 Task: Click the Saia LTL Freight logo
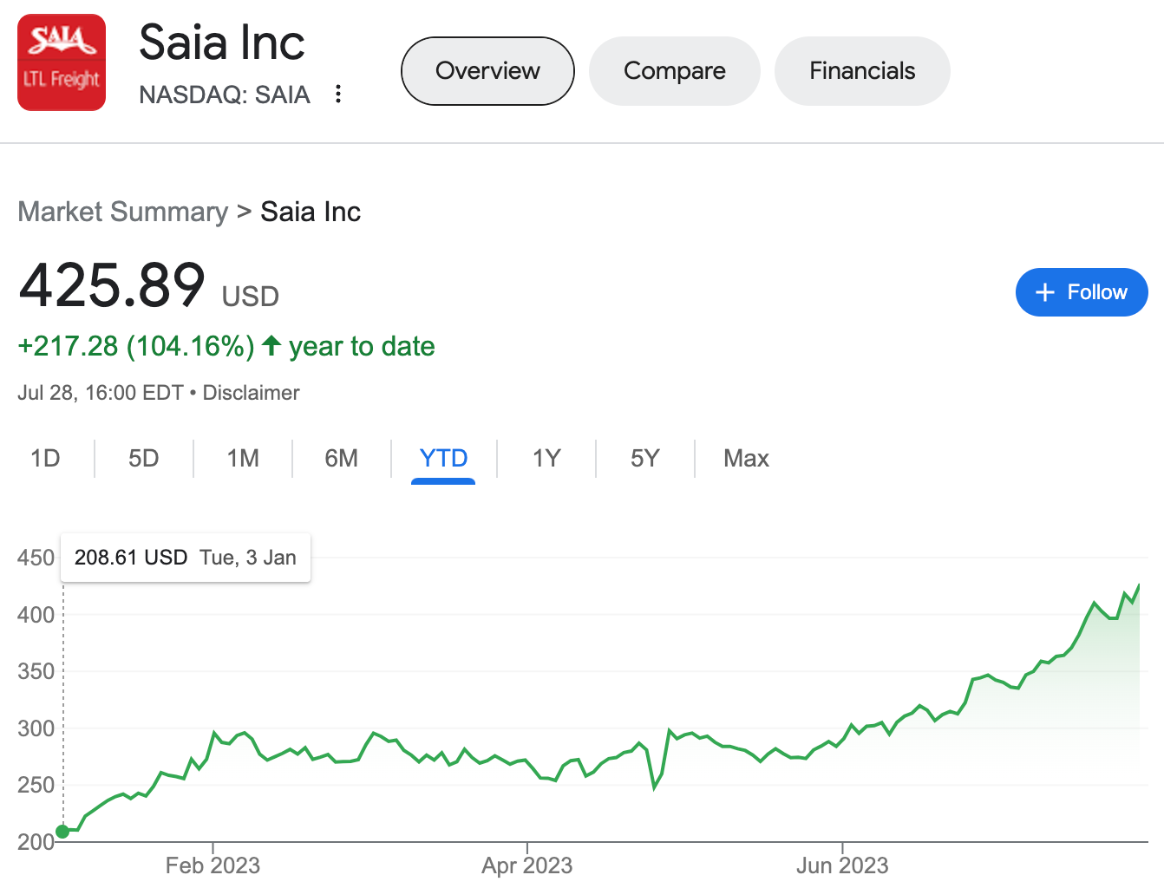click(62, 62)
